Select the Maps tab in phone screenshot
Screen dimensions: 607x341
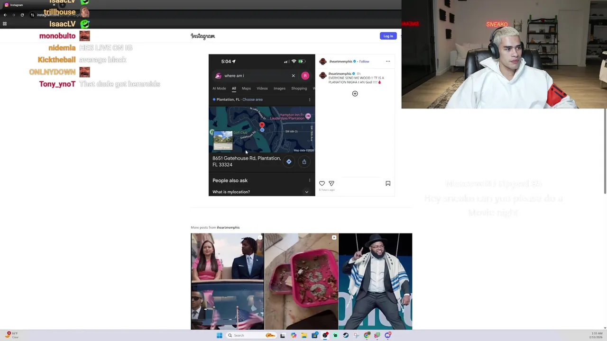246,88
